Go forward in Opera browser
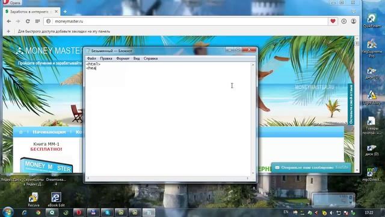The height and width of the screenshot is (217, 385). [x=18, y=22]
